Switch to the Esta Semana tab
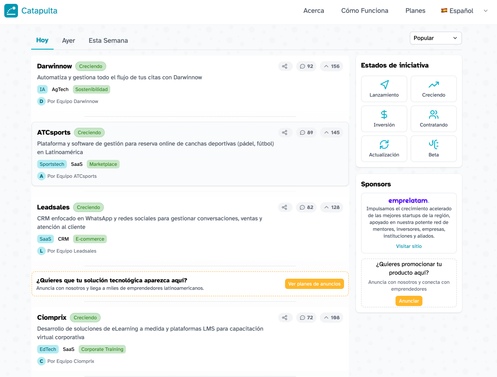The height and width of the screenshot is (377, 497). pyautogui.click(x=108, y=41)
